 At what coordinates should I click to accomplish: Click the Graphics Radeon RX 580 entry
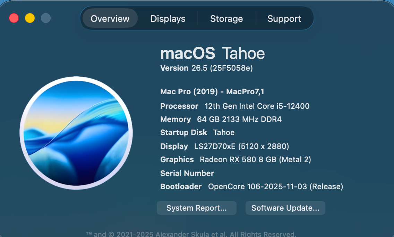tap(235, 160)
